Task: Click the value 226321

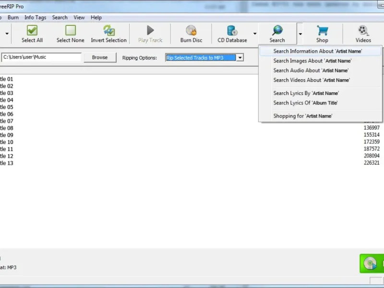Action: click(372, 163)
